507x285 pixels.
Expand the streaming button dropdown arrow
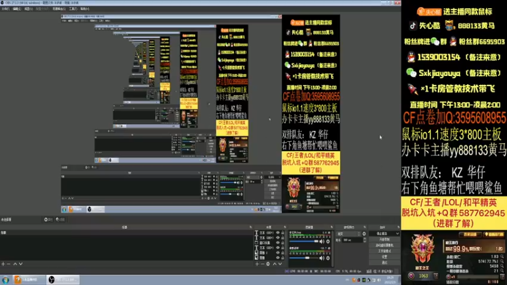397,234
